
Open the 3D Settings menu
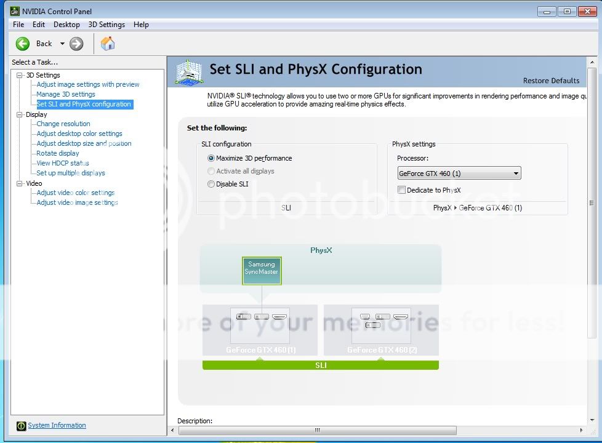click(106, 25)
